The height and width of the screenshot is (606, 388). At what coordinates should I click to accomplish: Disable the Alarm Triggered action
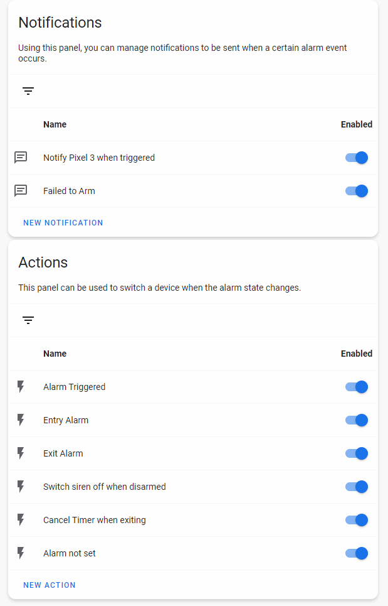click(357, 387)
